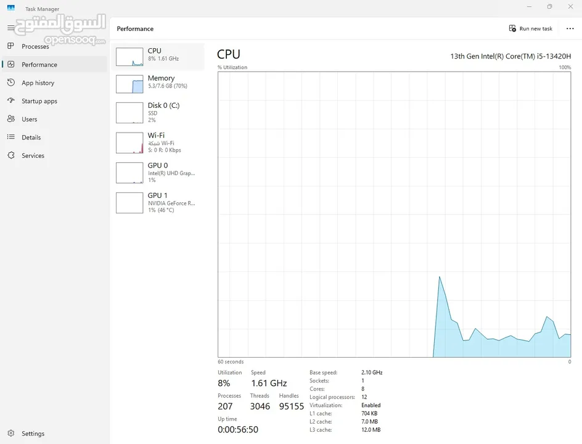582x444 pixels.
Task: Restore down the Task Manager window
Action: 550,6
